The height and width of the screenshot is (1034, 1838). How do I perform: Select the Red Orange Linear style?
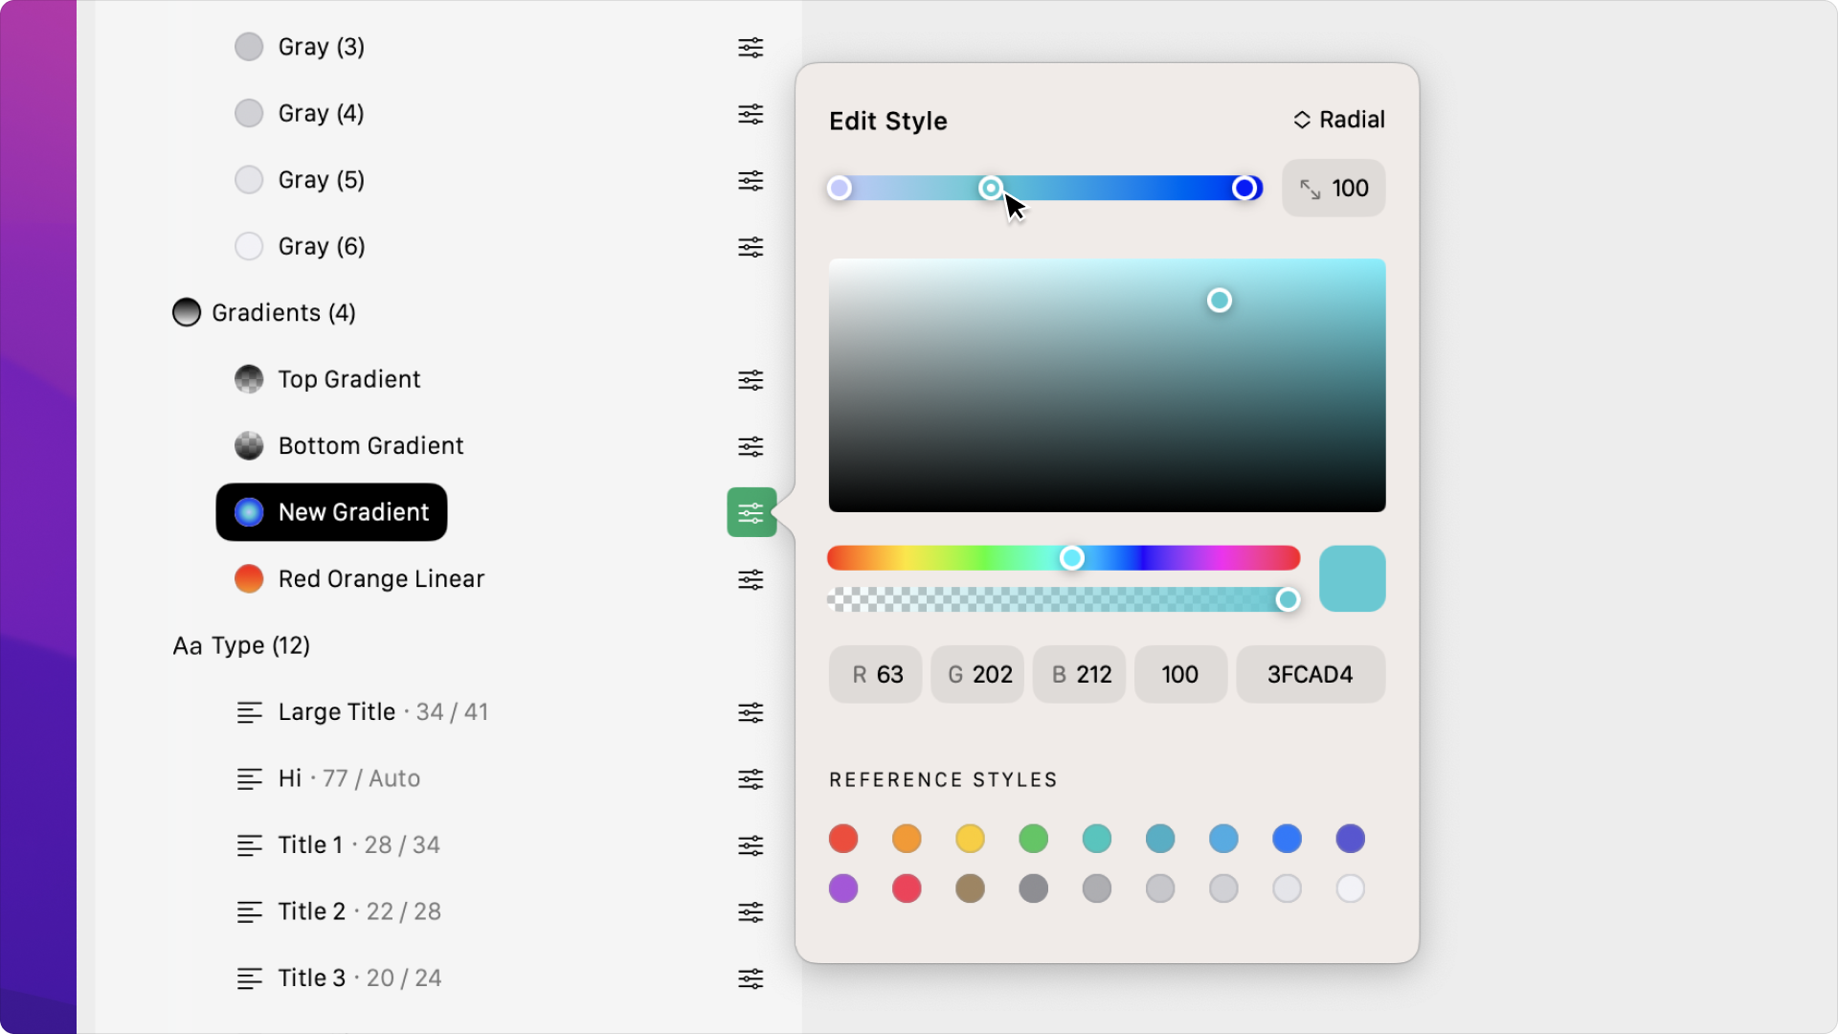tap(380, 579)
